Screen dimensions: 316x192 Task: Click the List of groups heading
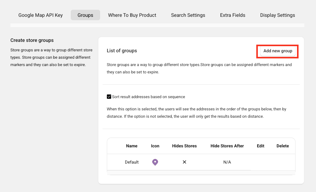pyautogui.click(x=122, y=51)
